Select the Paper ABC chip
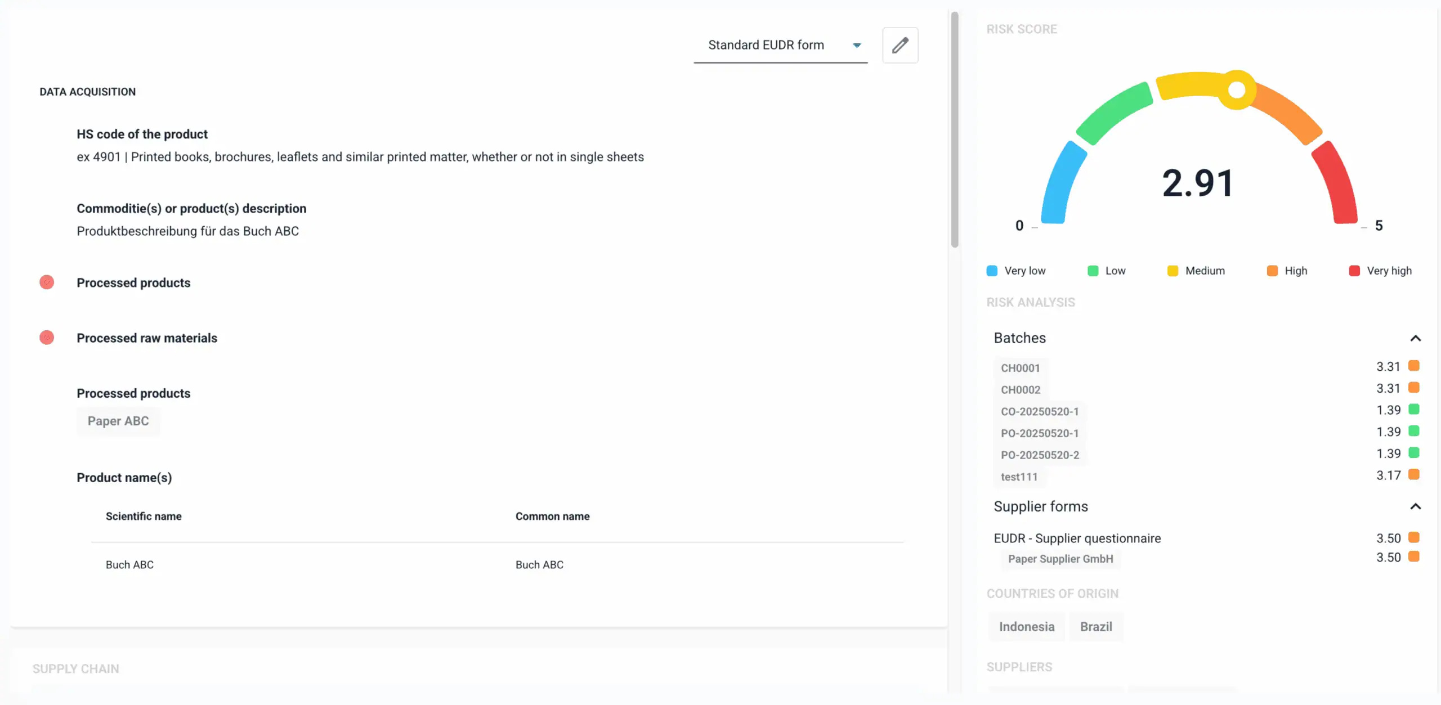Screen dimensions: 1441x705 118,421
